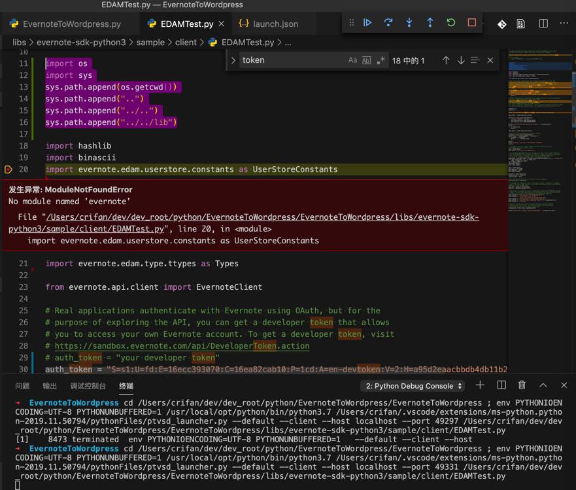Switch to the 输出 (Output) panel tab
The width and height of the screenshot is (576, 490).
coord(50,386)
